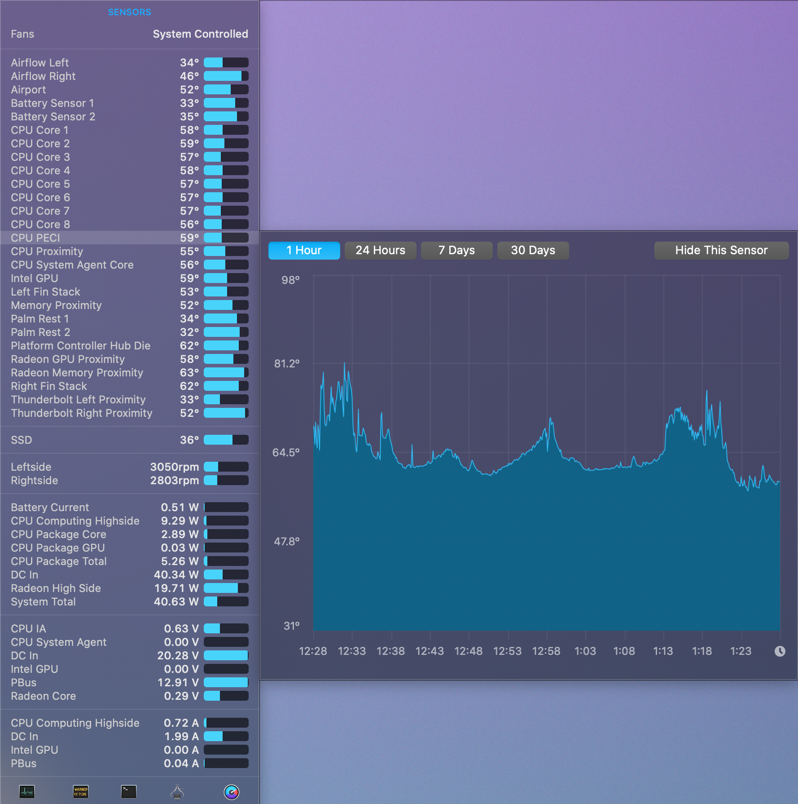Select the Radeon Core voltage row
This screenshot has height=804, width=798.
coord(130,696)
